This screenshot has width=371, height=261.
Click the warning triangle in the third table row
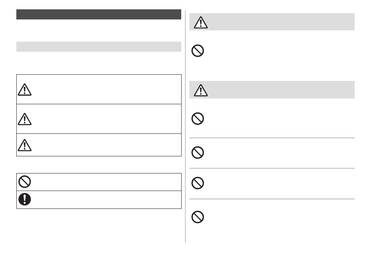click(24, 145)
